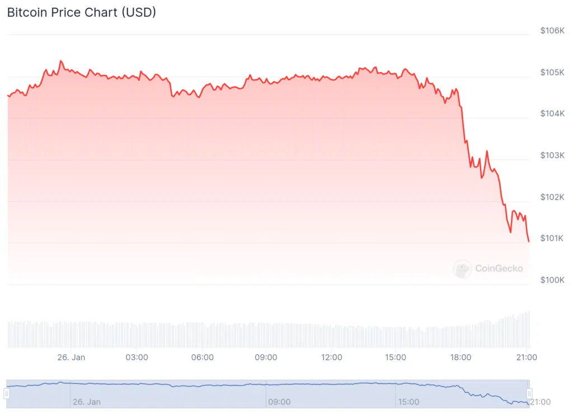Image resolution: width=573 pixels, height=418 pixels.
Task: Click the price line's final point near $101K
Action: (x=529, y=242)
